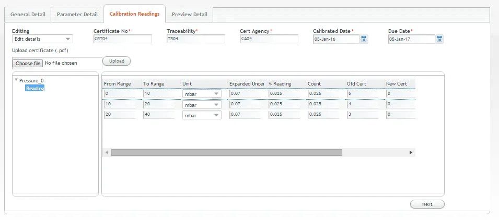Open Unit dropdown in the 20–40 row
The width and height of the screenshot is (499, 220).
[x=202, y=115]
